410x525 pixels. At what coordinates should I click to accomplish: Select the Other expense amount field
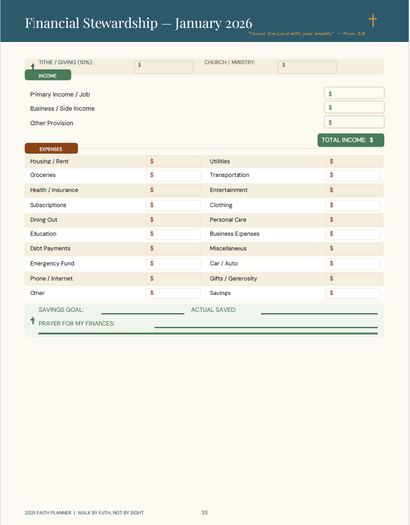(172, 293)
